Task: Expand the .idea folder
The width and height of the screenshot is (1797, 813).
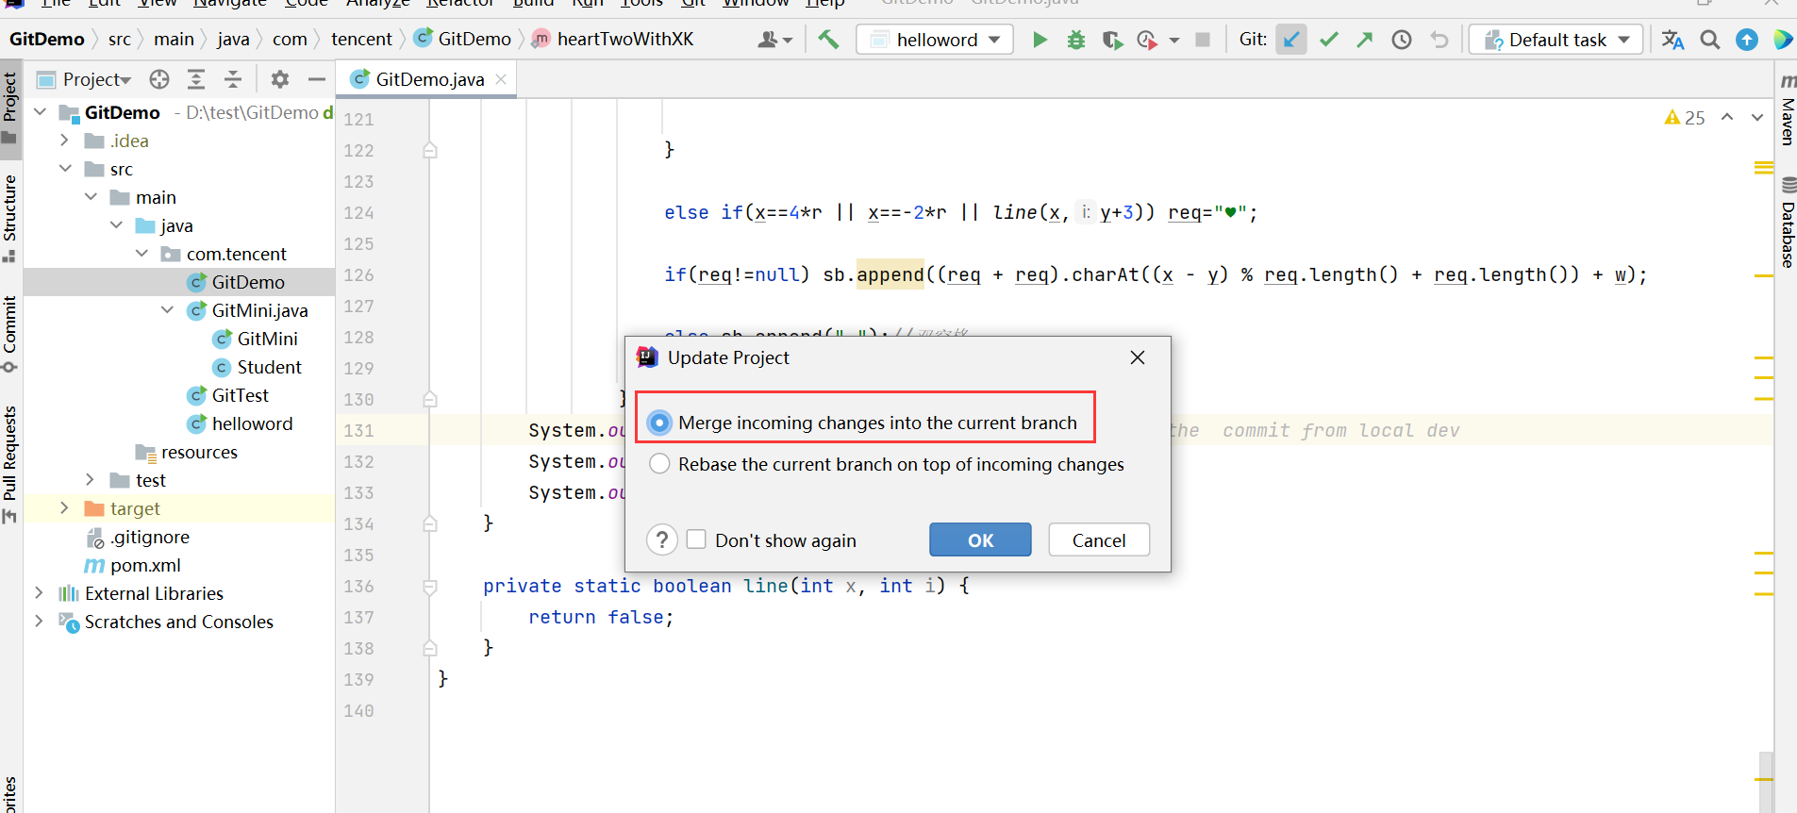Action: 64,141
